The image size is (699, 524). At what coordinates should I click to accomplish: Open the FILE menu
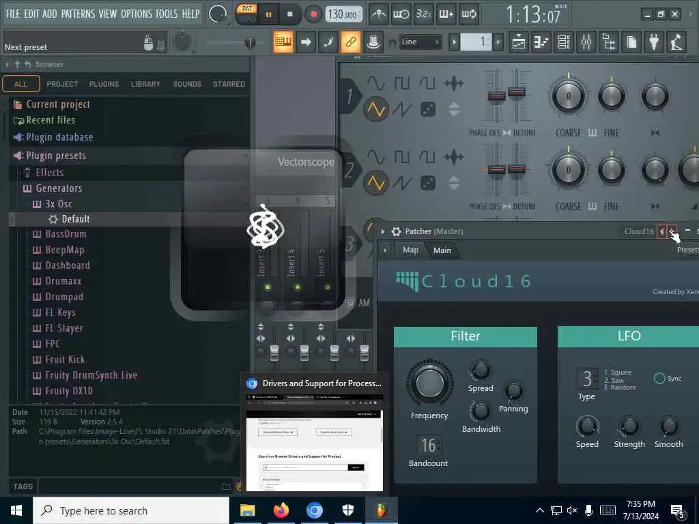click(13, 14)
